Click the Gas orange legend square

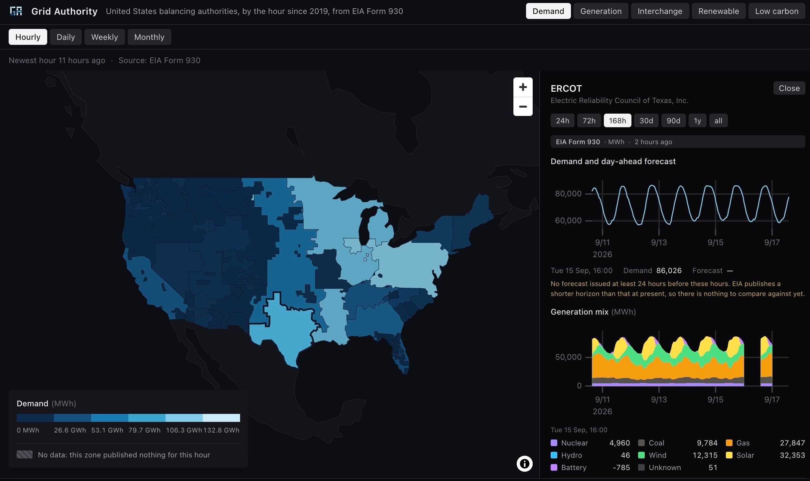click(729, 443)
